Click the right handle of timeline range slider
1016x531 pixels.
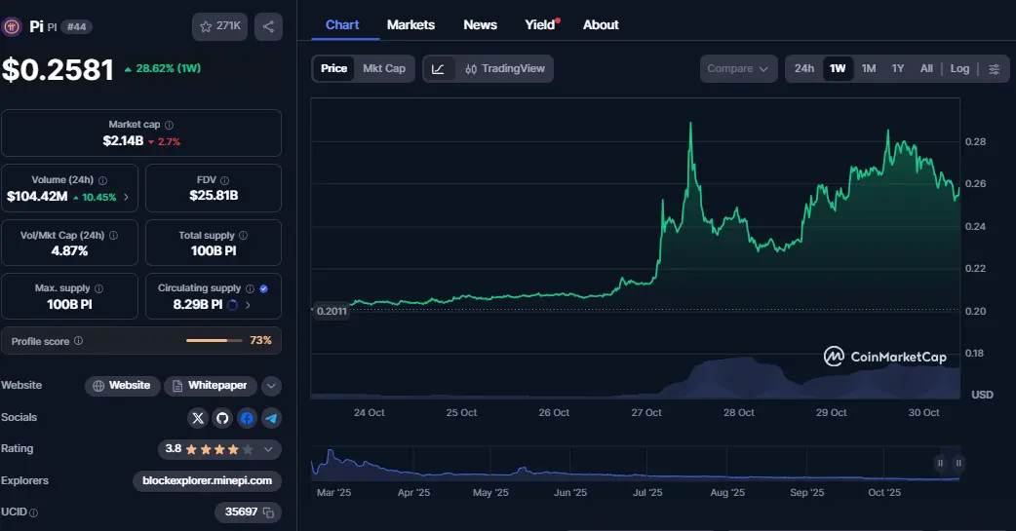pos(959,464)
